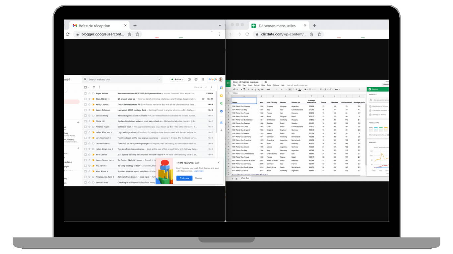
Task: Open Gmail help question mark icon
Action: pos(189,79)
